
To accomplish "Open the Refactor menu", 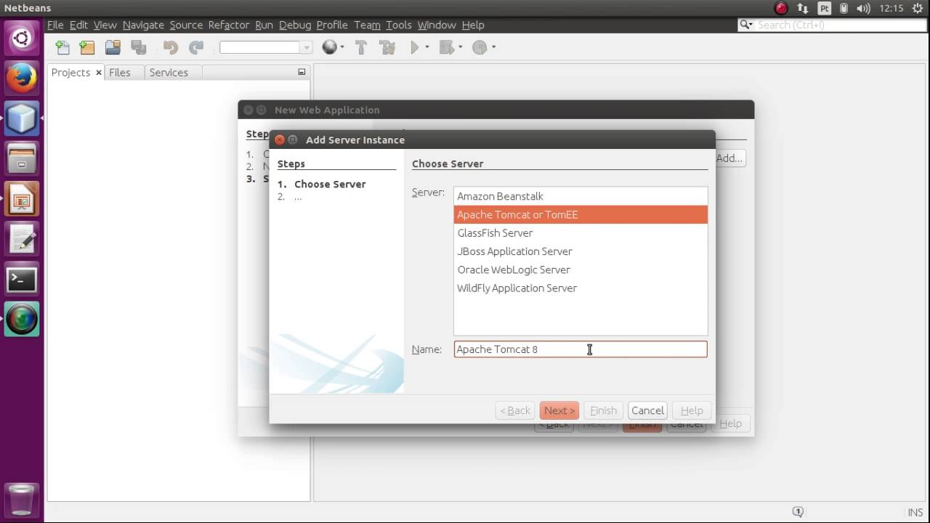I will (229, 25).
